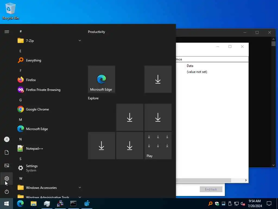Viewport: 278px width, 209px height.
Task: Minimize the Registry Editor window
Action: [218, 47]
